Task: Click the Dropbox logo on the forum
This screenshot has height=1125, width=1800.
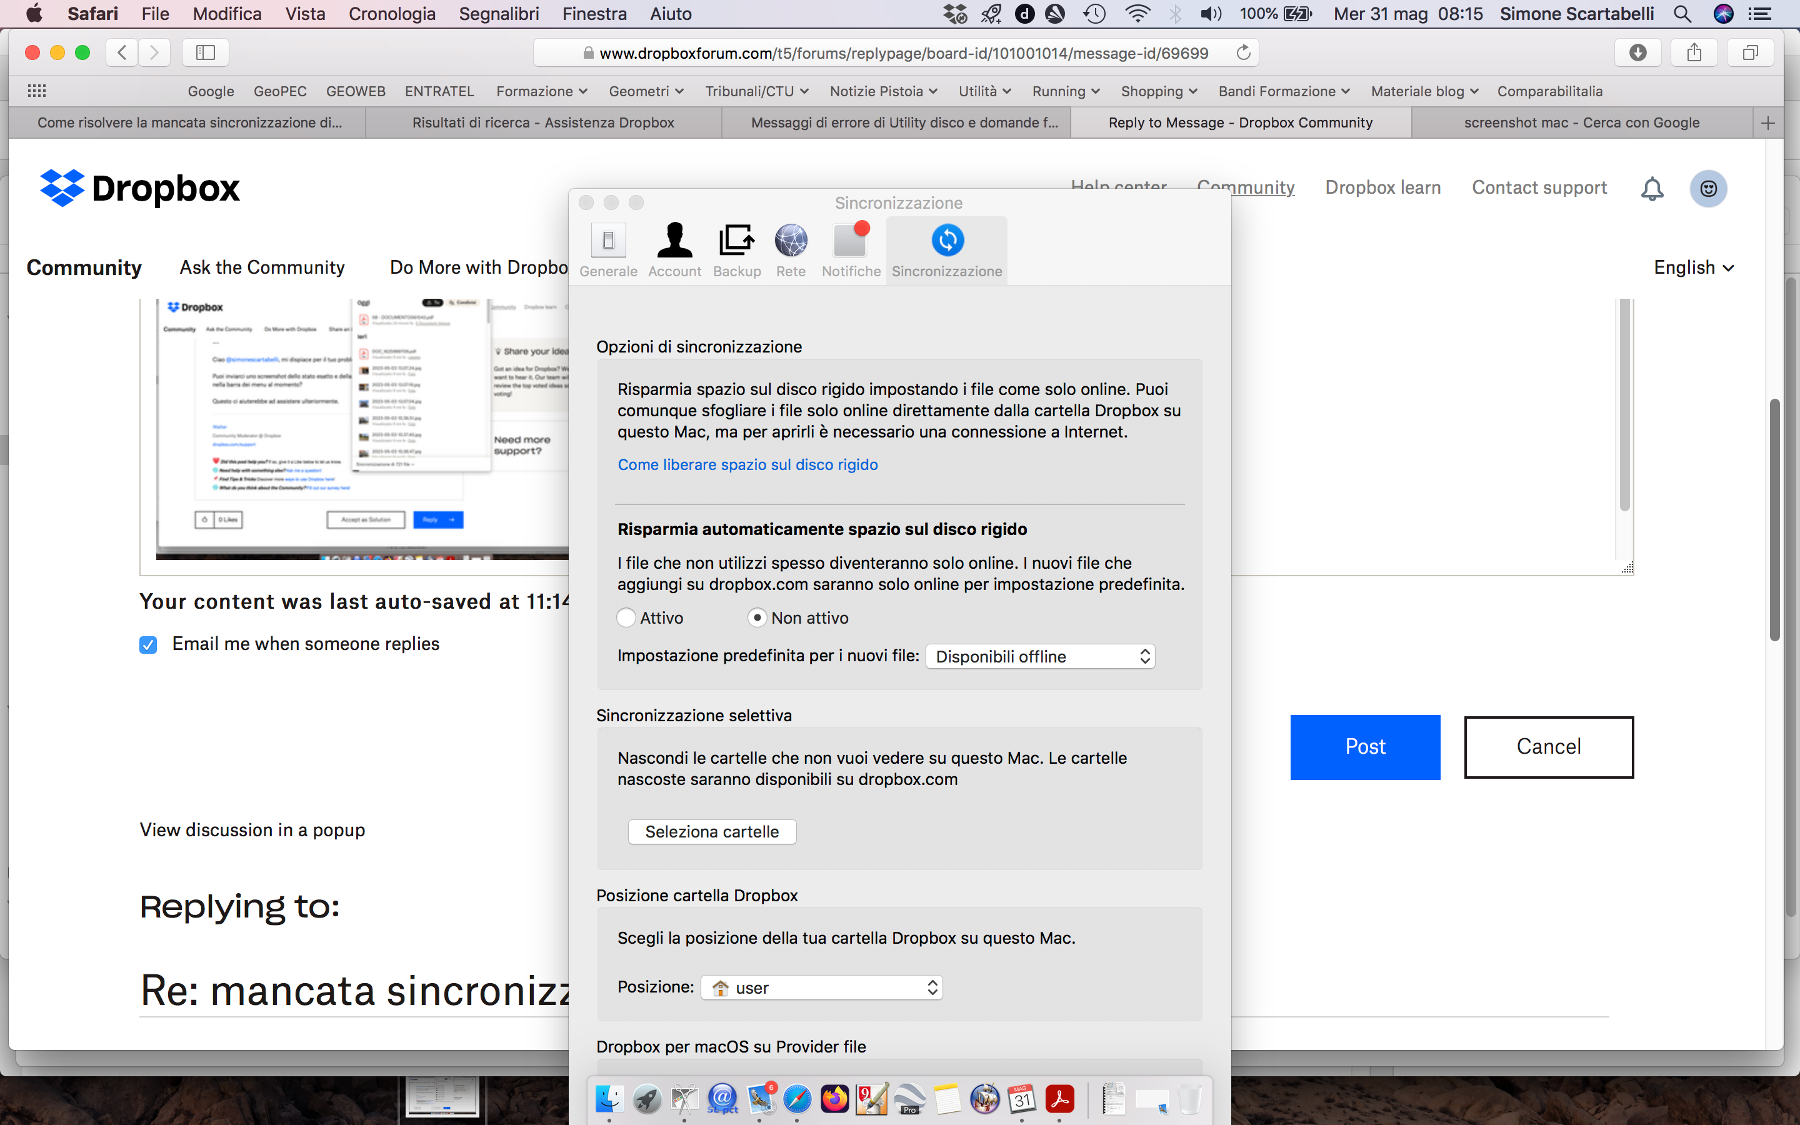Action: coord(140,188)
